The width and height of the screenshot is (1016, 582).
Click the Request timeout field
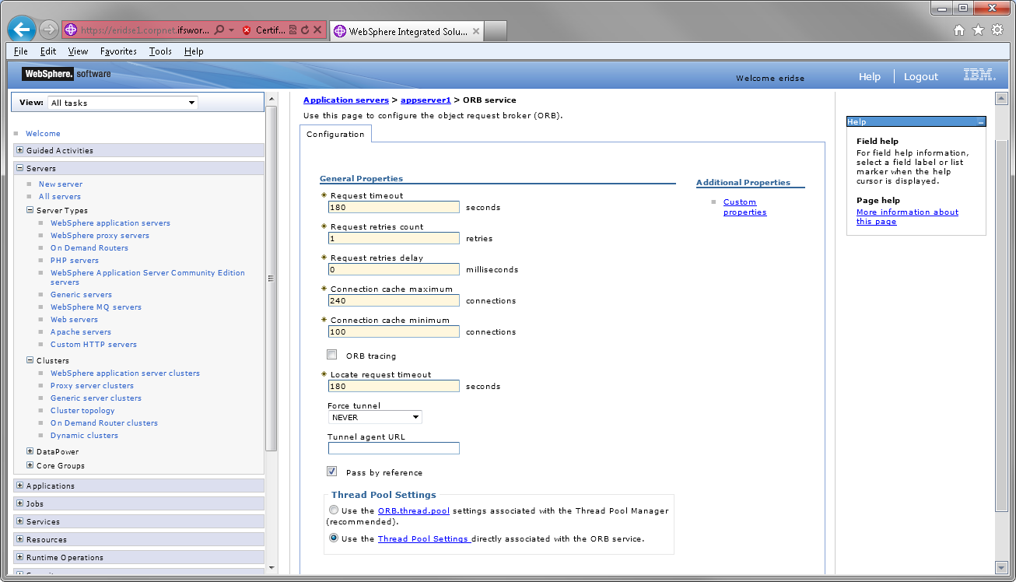pos(394,207)
